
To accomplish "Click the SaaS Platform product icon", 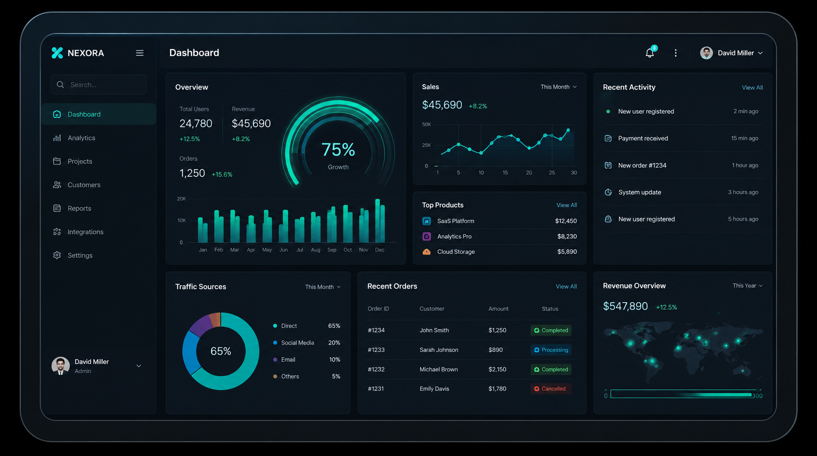I will [x=427, y=221].
